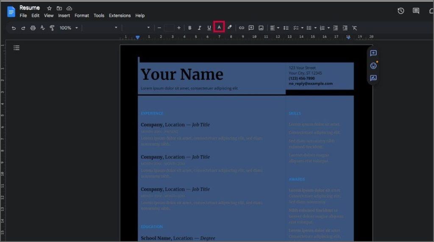Click the checklist icon
This screenshot has height=242, width=434.
tap(296, 28)
